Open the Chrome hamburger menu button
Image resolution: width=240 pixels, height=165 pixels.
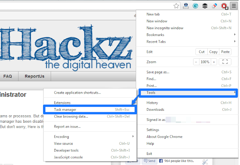click(234, 6)
